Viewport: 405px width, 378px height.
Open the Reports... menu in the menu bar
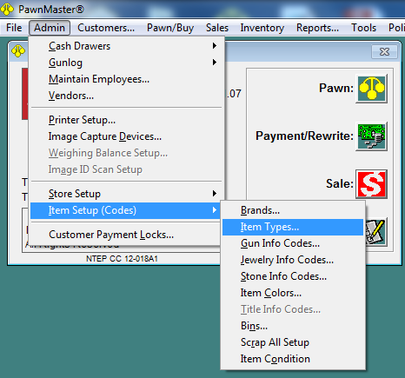point(317,28)
